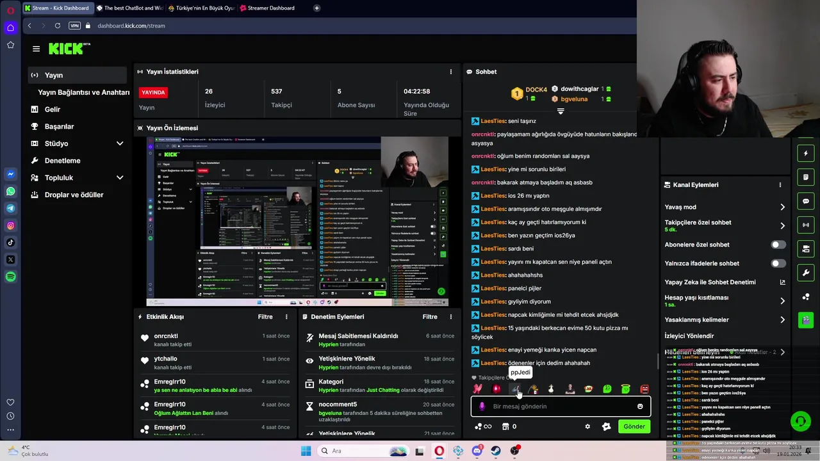The height and width of the screenshot is (461, 820).
Task: Expand the Stüdyo sidebar section
Action: (120, 143)
